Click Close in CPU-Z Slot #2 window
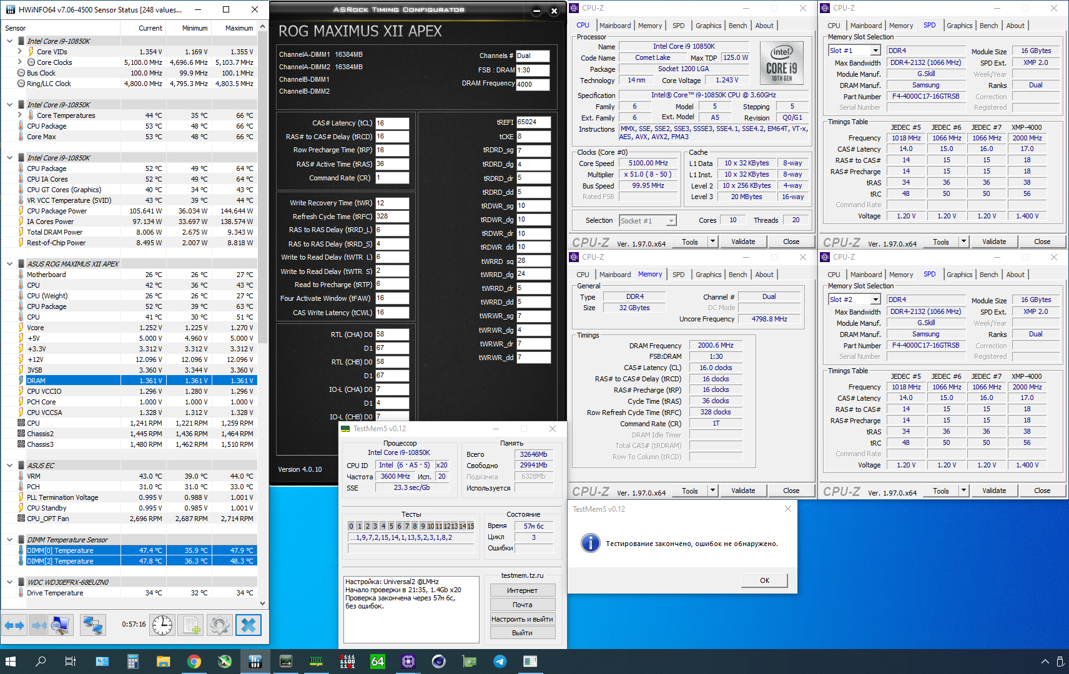This screenshot has height=674, width=1069. [1042, 491]
